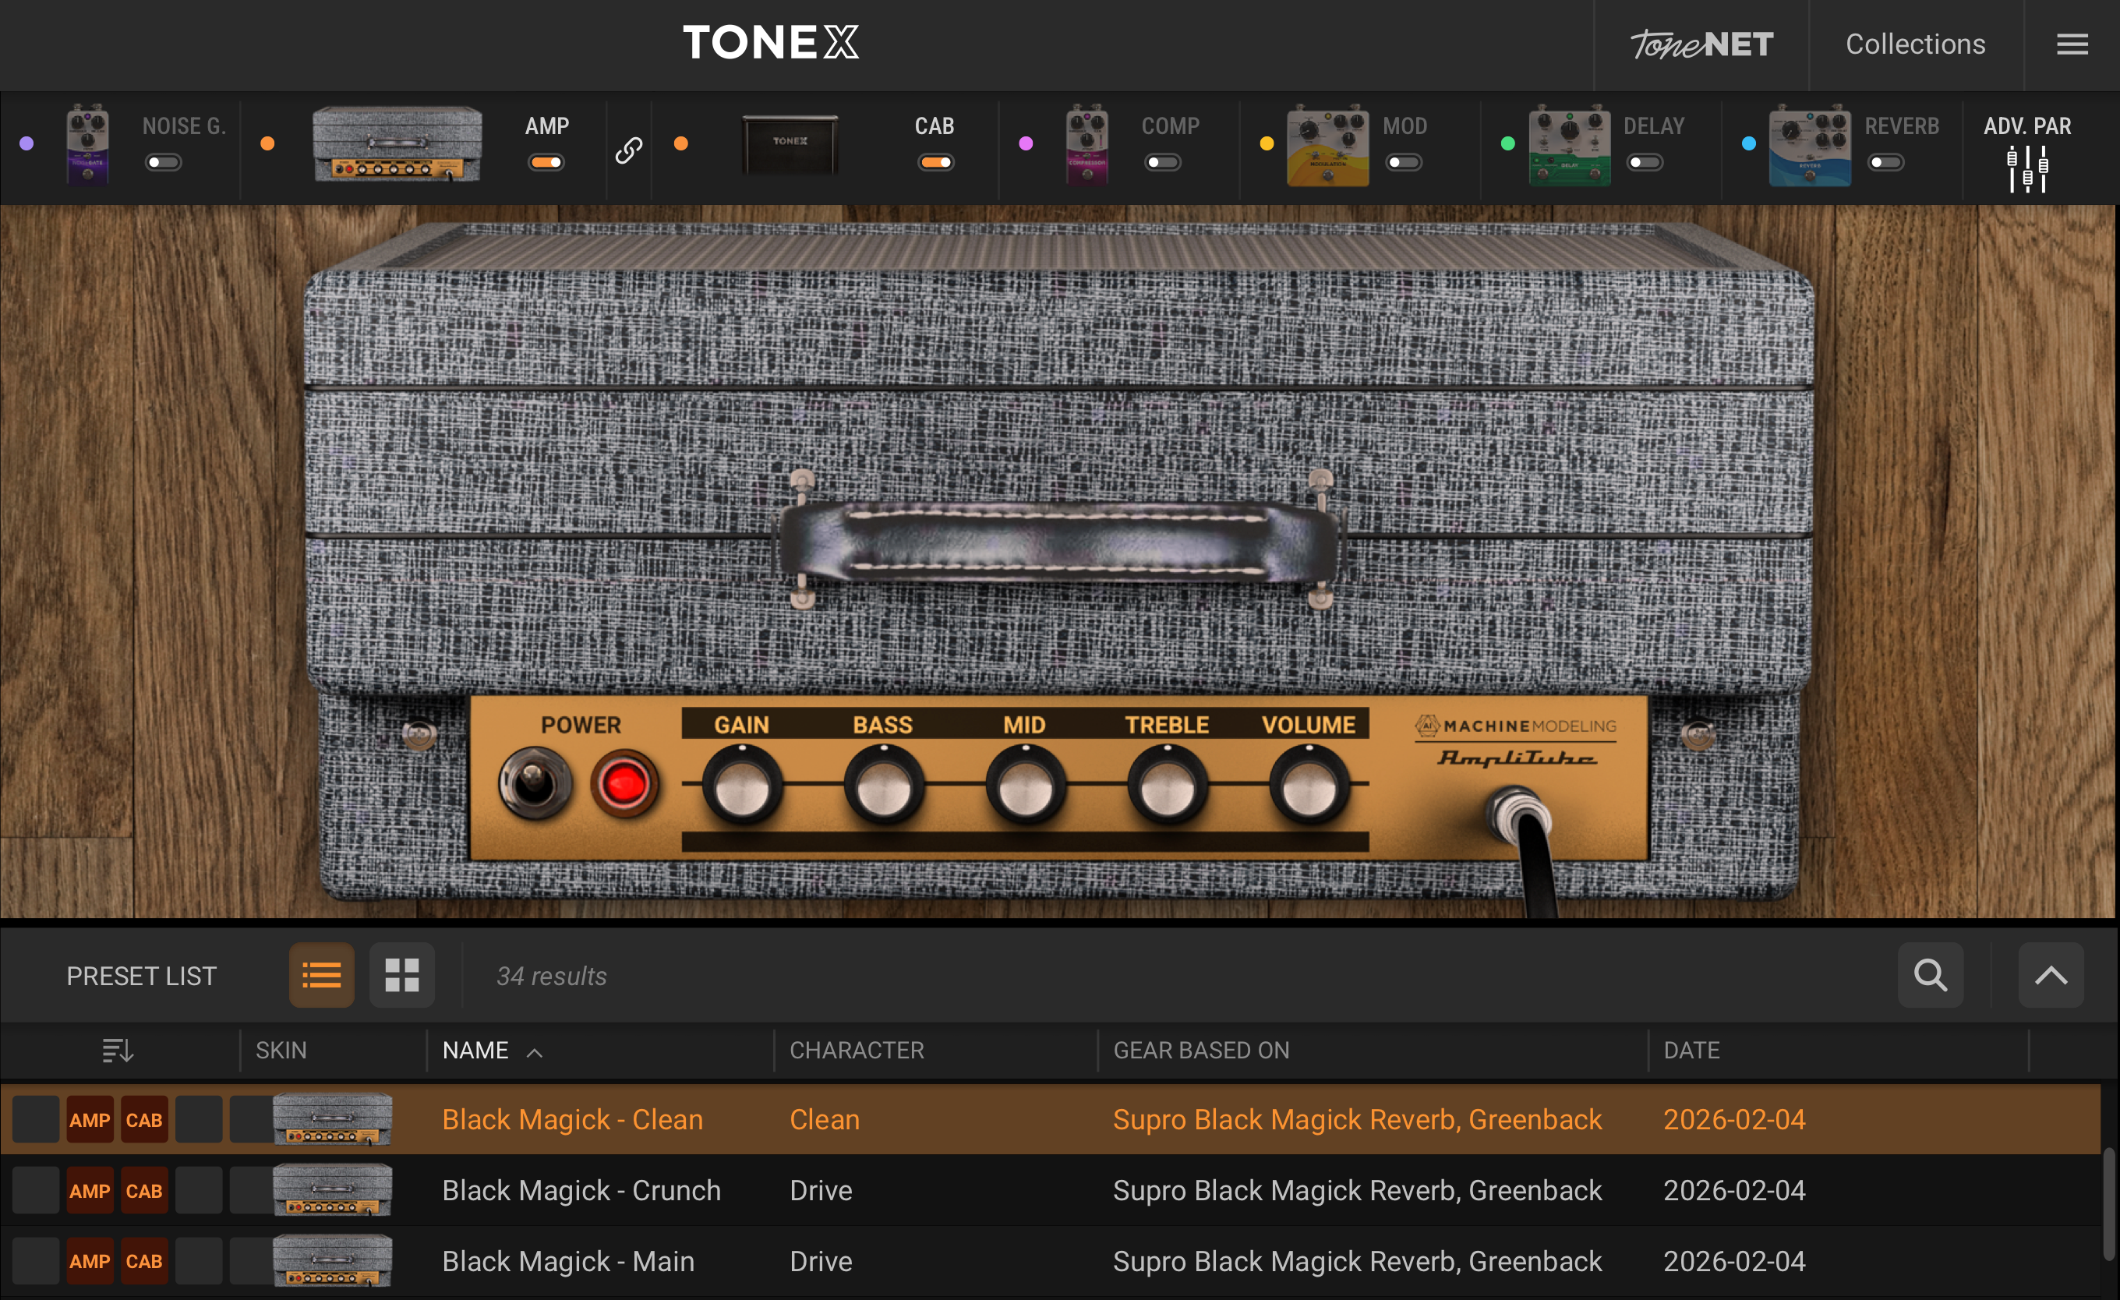Click the CAB badge in Clean row
Screen dimensions: 2120x1300
point(143,1119)
